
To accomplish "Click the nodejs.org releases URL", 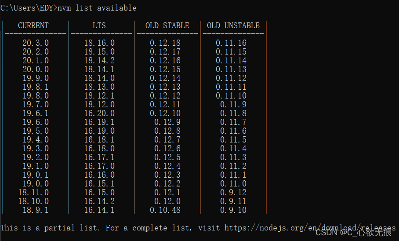I will point(310,228).
